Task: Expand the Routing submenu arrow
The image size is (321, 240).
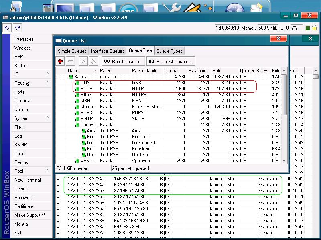Action: [47, 83]
